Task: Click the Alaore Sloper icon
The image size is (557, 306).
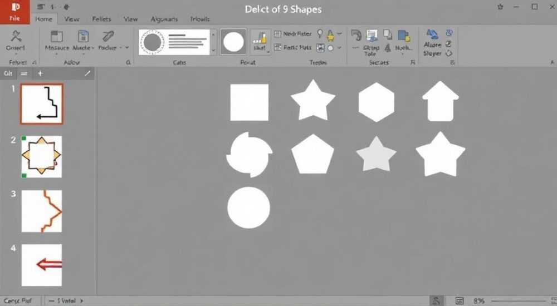Action: click(432, 34)
